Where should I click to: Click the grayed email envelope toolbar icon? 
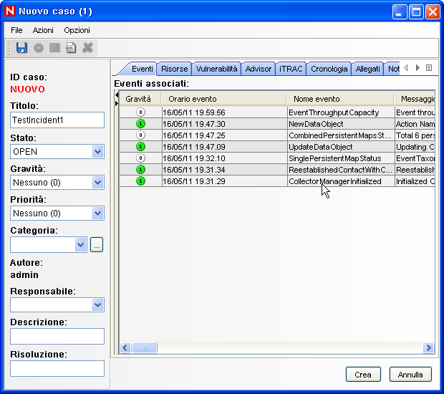[x=54, y=47]
